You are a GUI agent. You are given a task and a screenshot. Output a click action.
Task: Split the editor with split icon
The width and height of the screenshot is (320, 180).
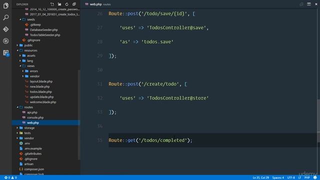pyautogui.click(x=309, y=4)
